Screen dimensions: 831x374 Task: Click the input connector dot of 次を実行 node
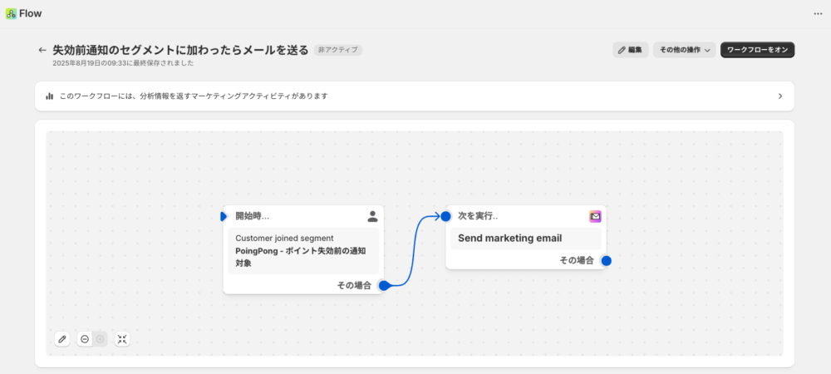(x=445, y=216)
